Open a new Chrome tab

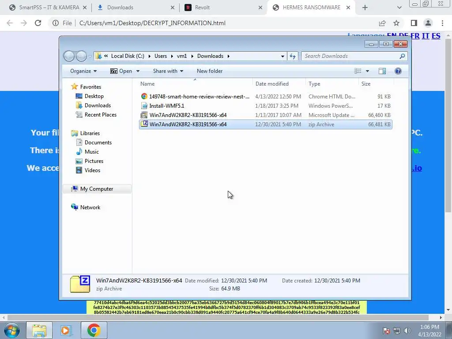(x=365, y=8)
